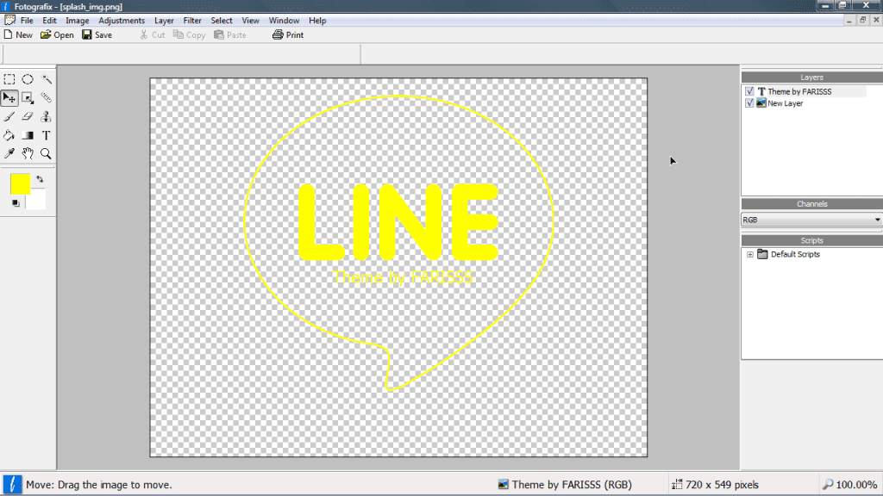Image resolution: width=883 pixels, height=496 pixels.
Task: Reset colors to default black and white
Action: [x=16, y=203]
